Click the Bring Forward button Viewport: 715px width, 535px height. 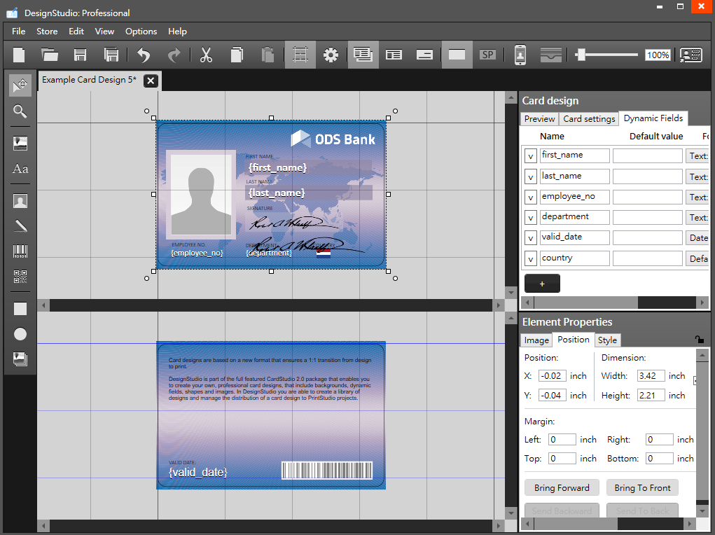pyautogui.click(x=562, y=488)
